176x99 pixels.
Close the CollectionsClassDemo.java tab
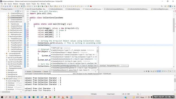(102, 9)
